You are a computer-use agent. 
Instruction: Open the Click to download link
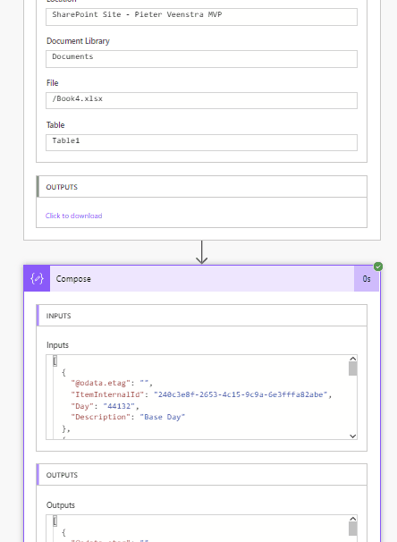[73, 216]
